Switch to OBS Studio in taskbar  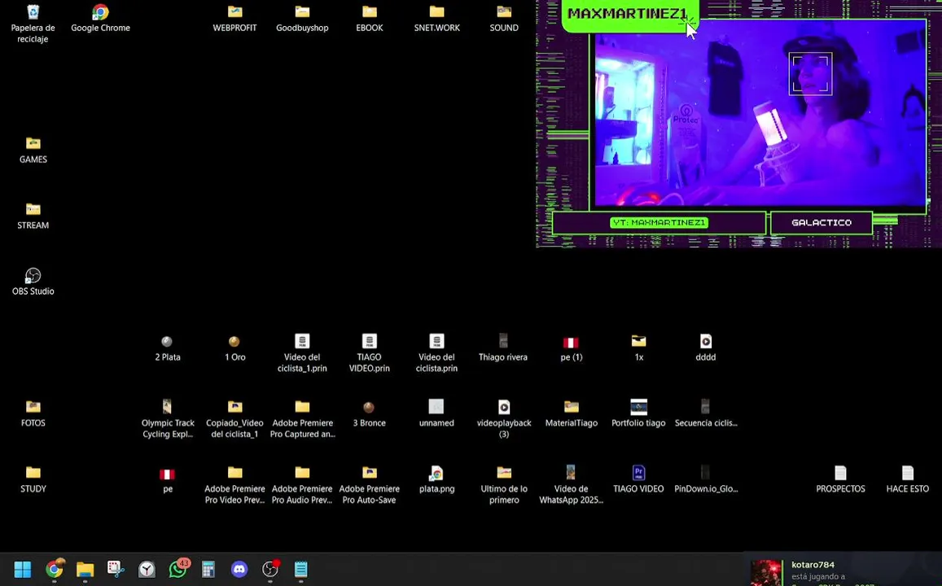click(x=270, y=569)
